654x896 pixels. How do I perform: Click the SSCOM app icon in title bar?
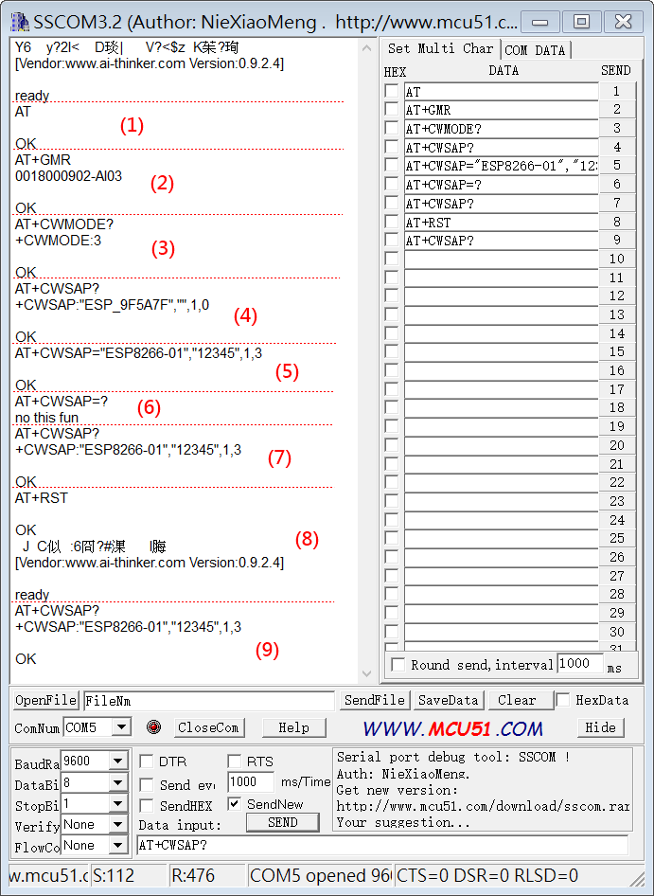20,23
